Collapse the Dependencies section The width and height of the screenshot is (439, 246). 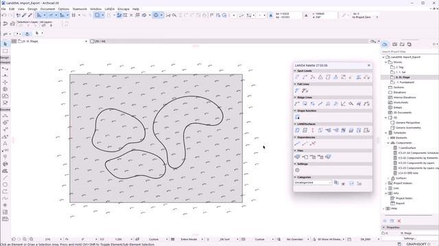(295, 137)
